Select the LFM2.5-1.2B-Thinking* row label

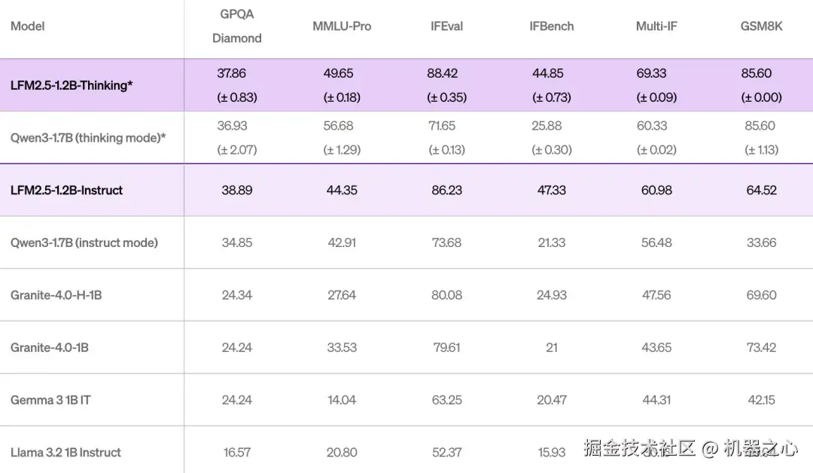click(x=72, y=85)
